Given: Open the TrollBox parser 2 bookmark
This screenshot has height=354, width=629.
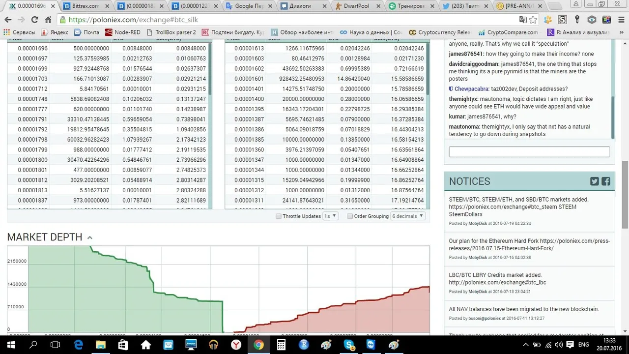Looking at the screenshot, I should (x=171, y=32).
